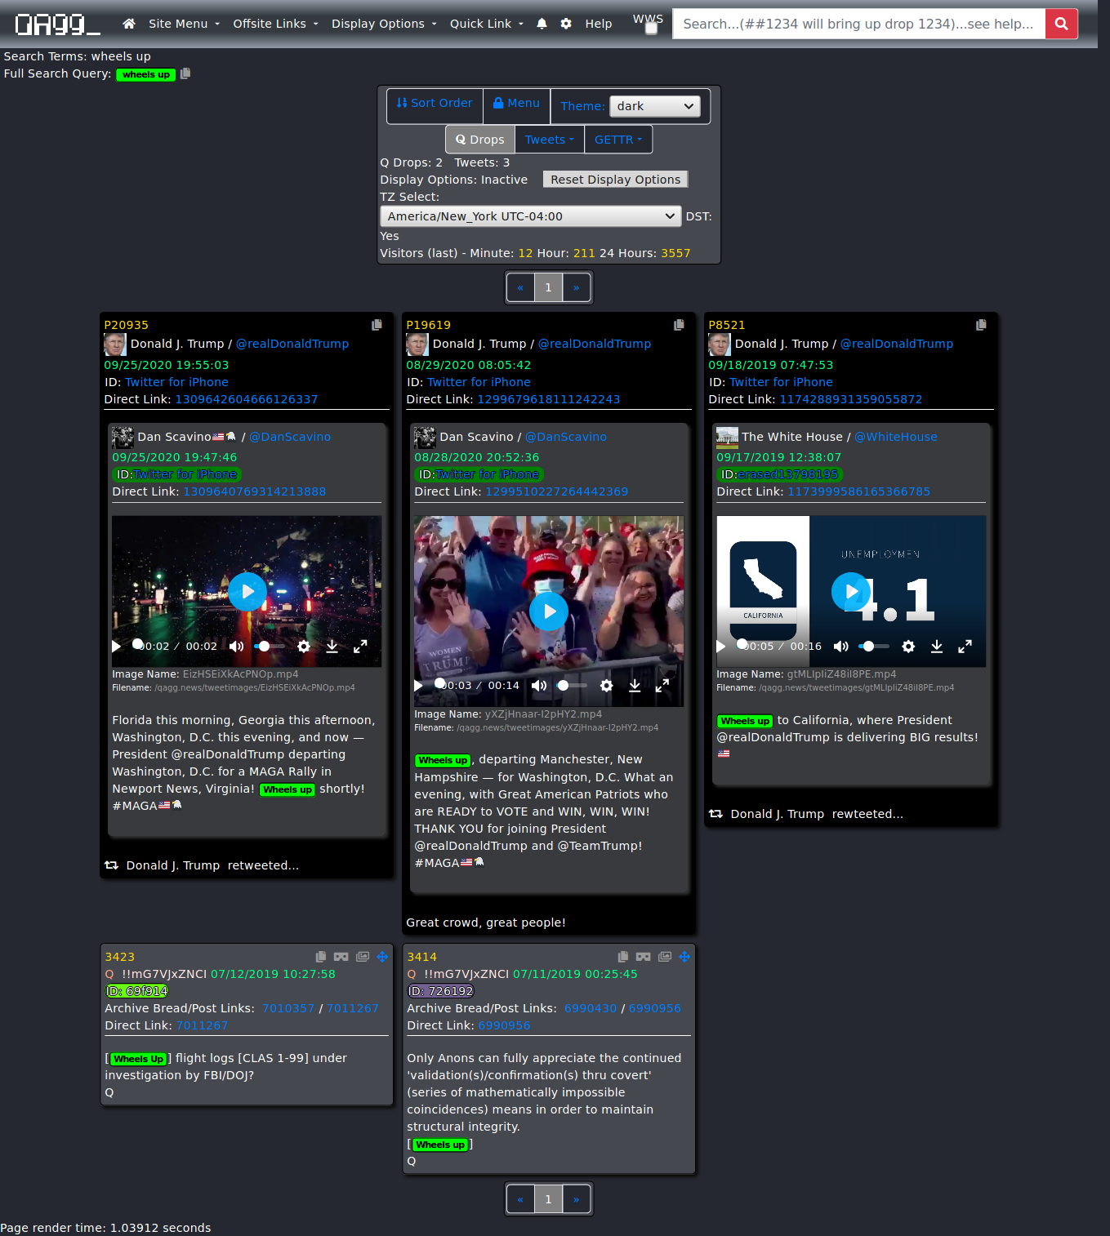Screen dimensions: 1110x1236
Task: Click the QAGG site logo
Action: [57, 24]
